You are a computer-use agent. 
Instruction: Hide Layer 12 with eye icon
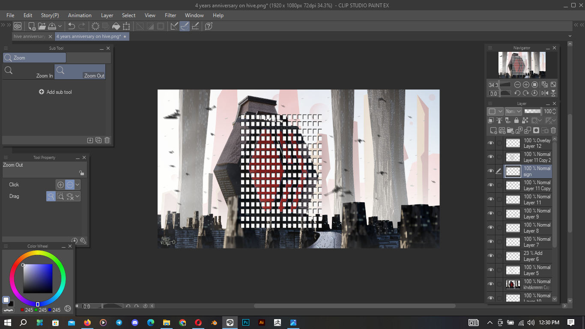491,143
